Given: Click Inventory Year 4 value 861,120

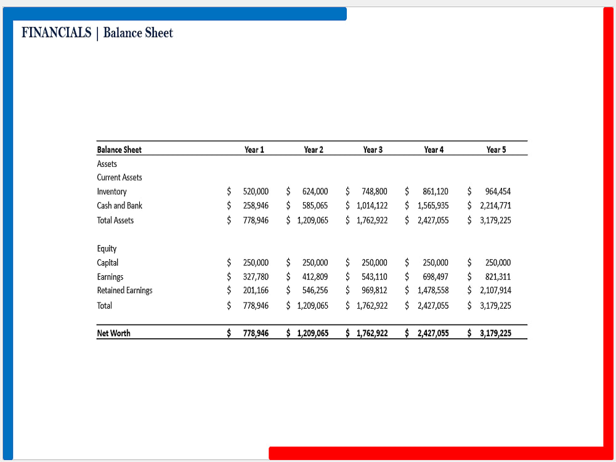Looking at the screenshot, I should point(436,192).
